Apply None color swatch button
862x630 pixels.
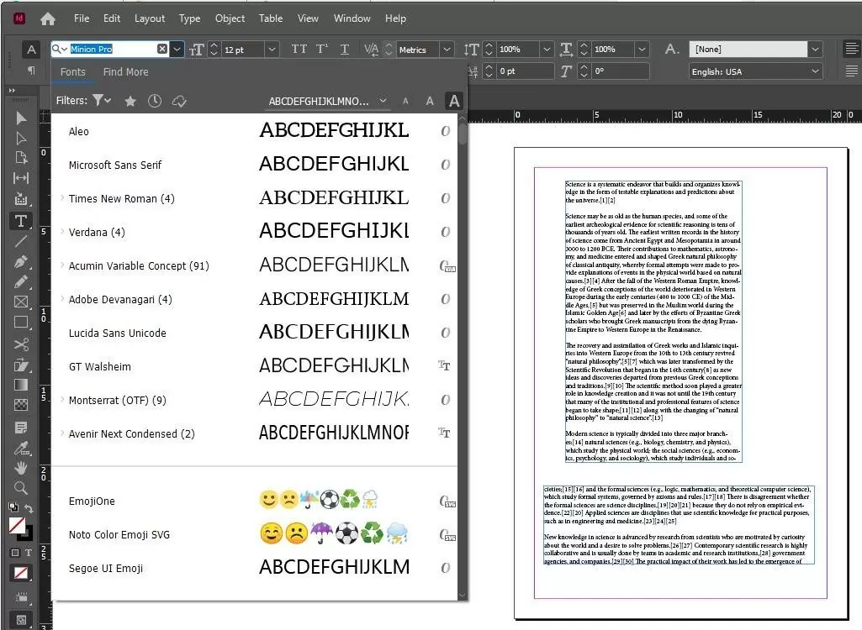tap(21, 574)
